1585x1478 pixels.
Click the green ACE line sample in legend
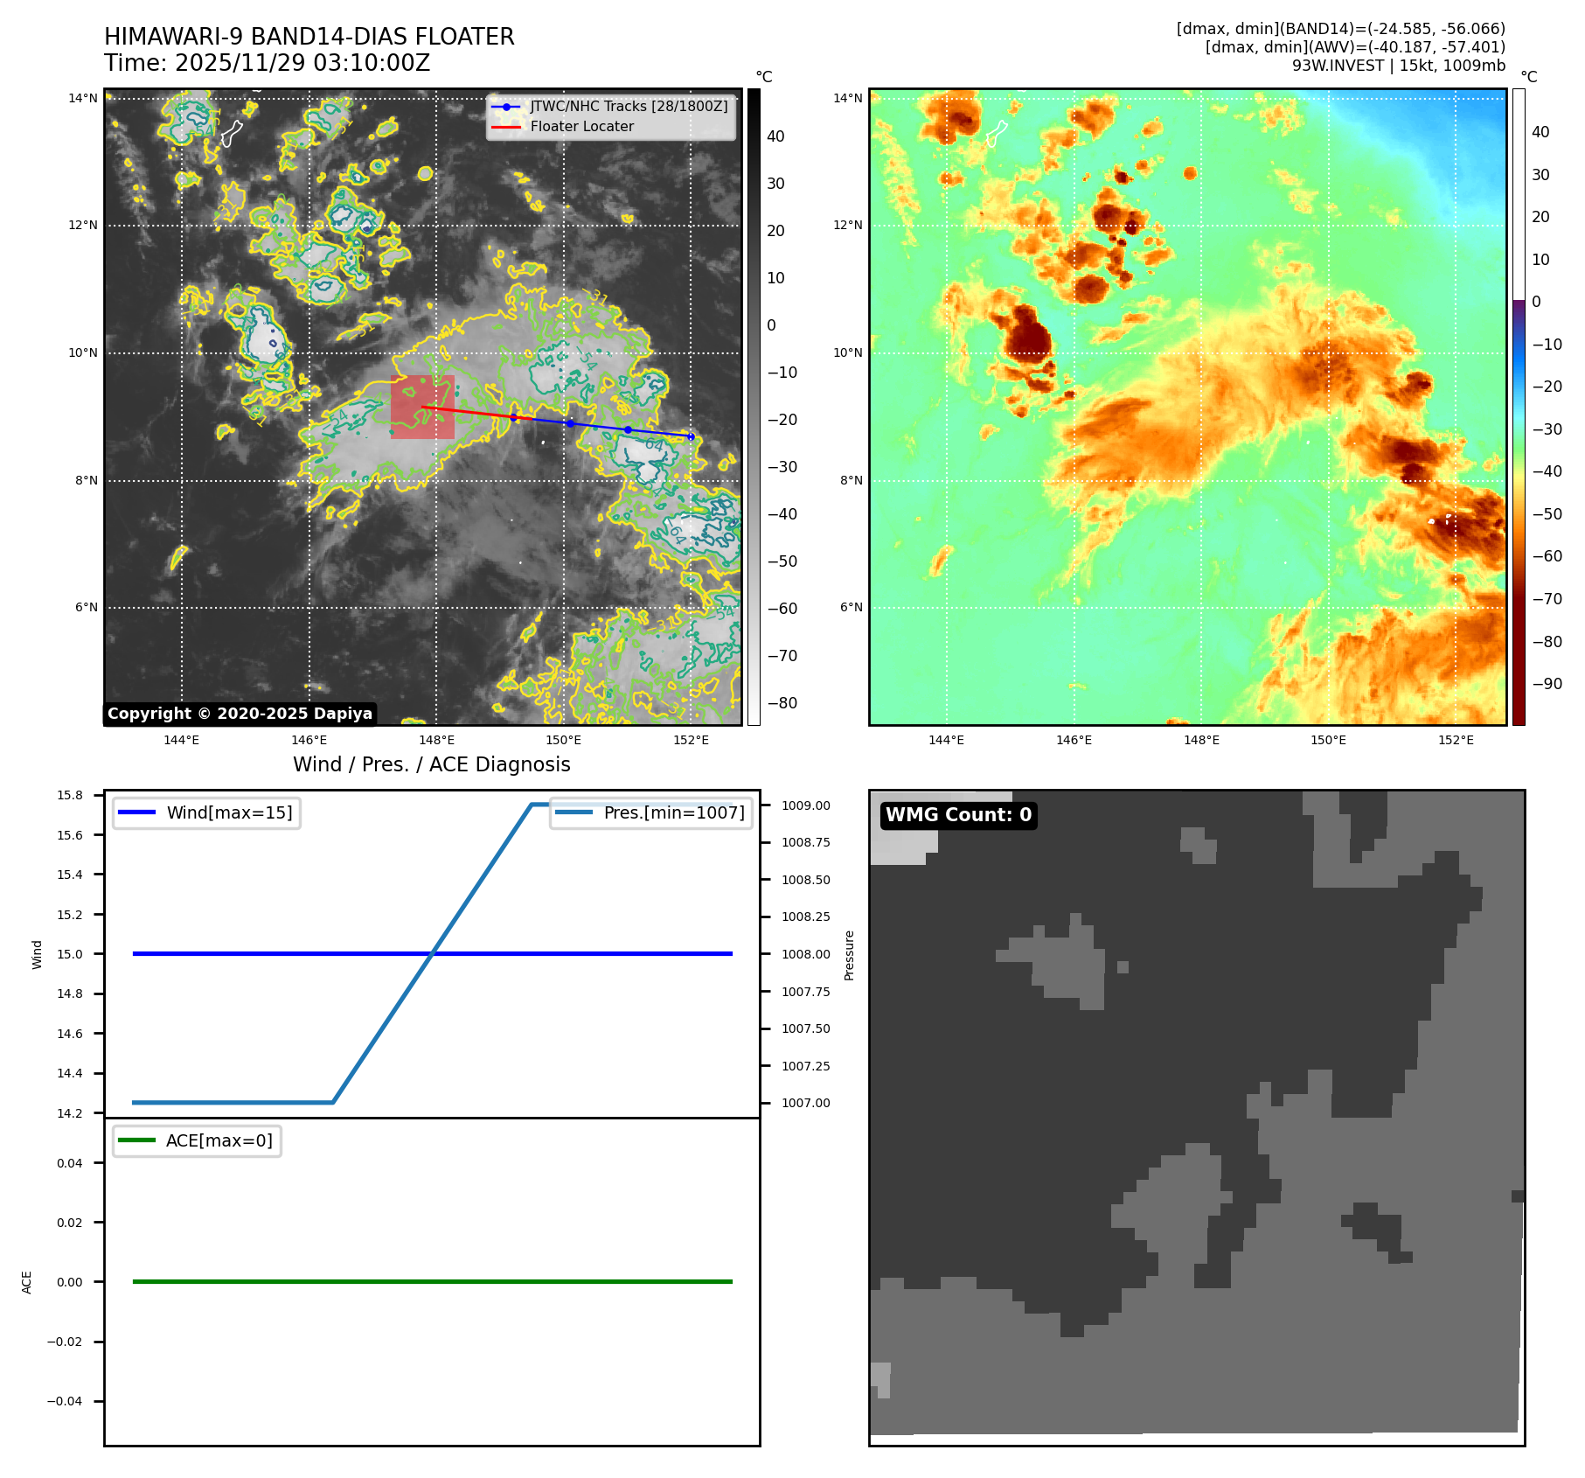tap(136, 1140)
